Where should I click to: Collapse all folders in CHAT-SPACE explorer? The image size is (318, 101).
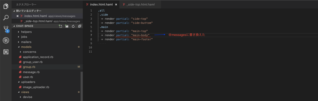pos(79,26)
